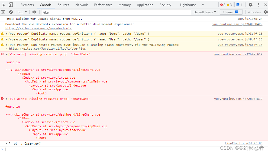Toggle the live expression eye icon
This screenshot has height=153, width=268.
click(34, 12)
